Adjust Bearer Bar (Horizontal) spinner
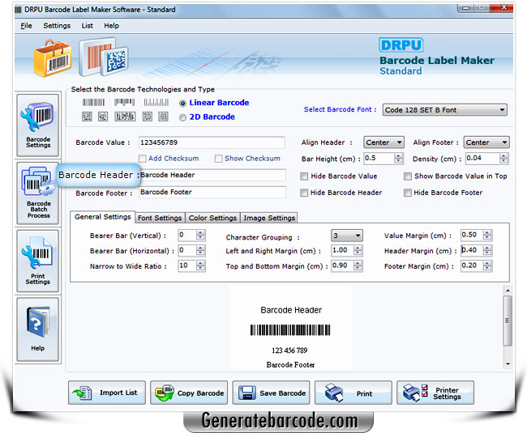 click(200, 251)
